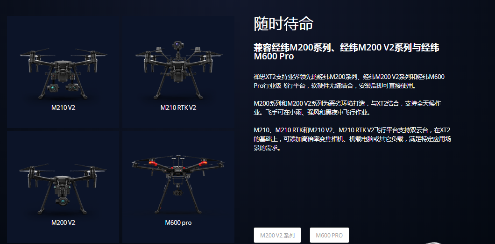Click the 兼容经纬M200系列 subheading
The height and width of the screenshot is (244, 495).
346,52
